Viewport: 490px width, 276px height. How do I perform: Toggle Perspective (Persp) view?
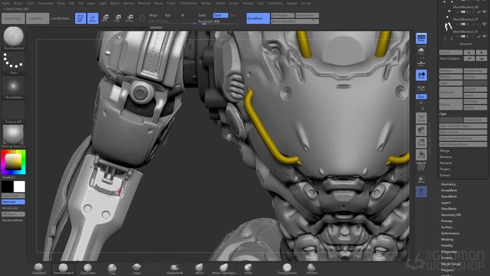pyautogui.click(x=421, y=38)
